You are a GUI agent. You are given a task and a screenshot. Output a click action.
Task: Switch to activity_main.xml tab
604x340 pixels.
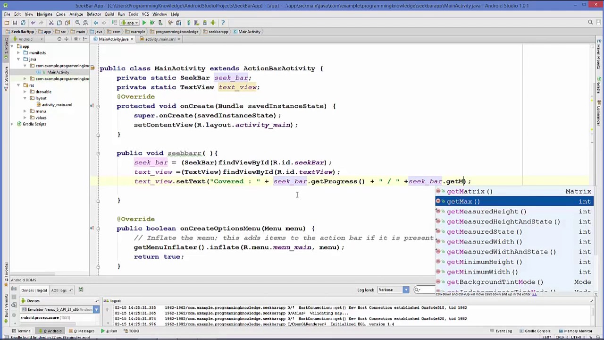click(160, 39)
